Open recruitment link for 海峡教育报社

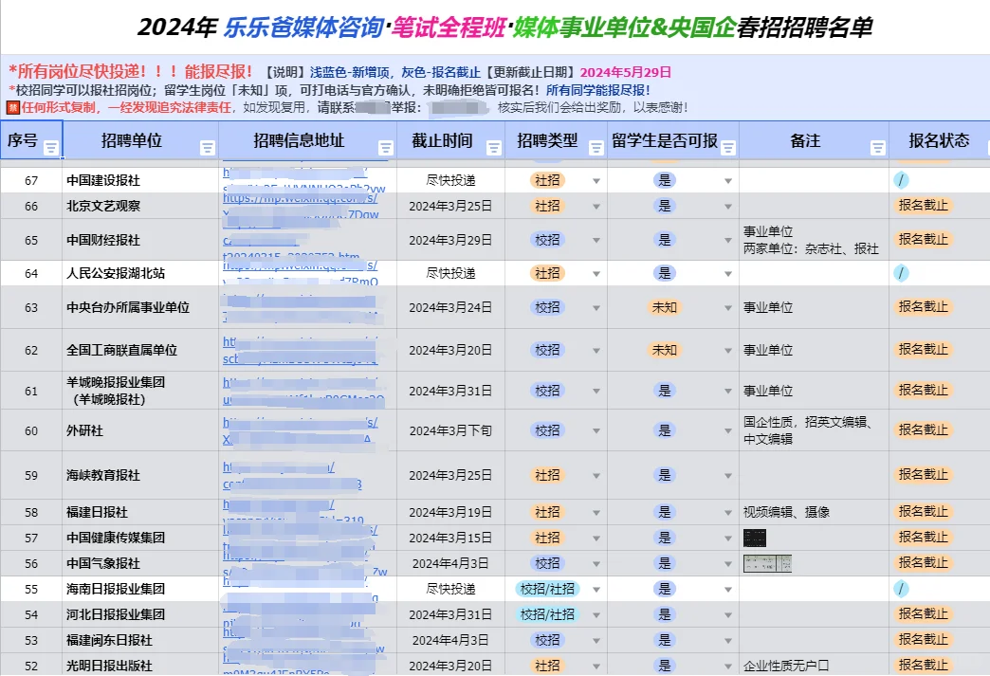292,475
